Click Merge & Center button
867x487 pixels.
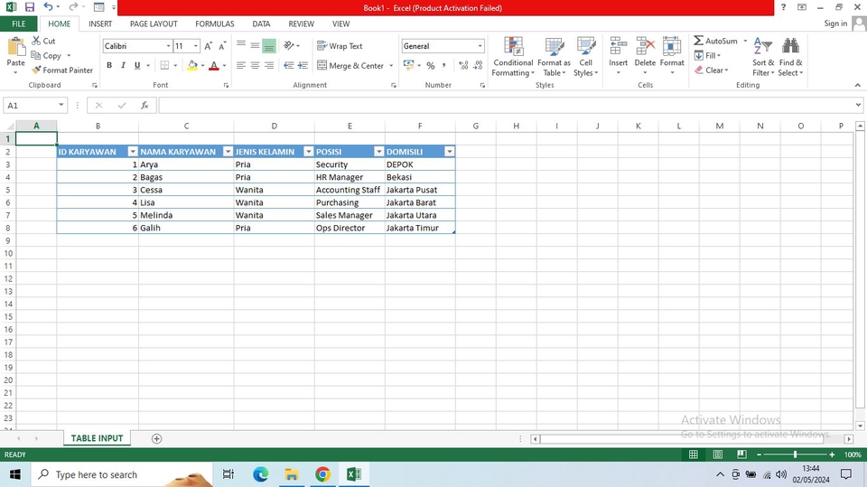[x=350, y=65]
